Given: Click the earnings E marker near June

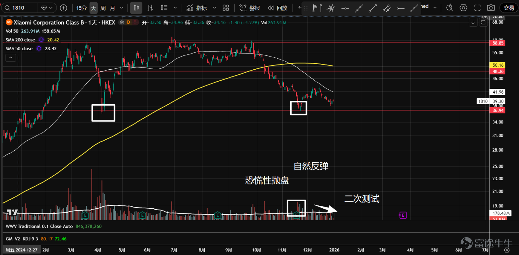Looking at the screenshot, I should coord(142,215).
